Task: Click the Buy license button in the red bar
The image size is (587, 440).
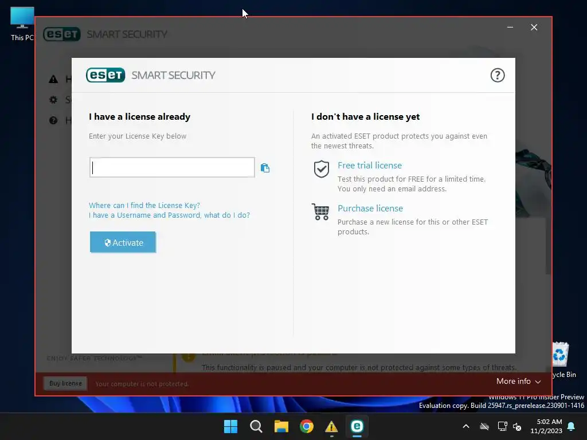Action: 65,383
